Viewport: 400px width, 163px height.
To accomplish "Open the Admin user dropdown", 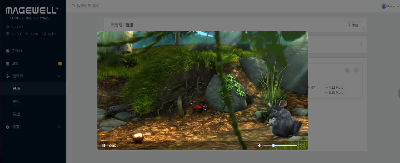I will (x=390, y=6).
